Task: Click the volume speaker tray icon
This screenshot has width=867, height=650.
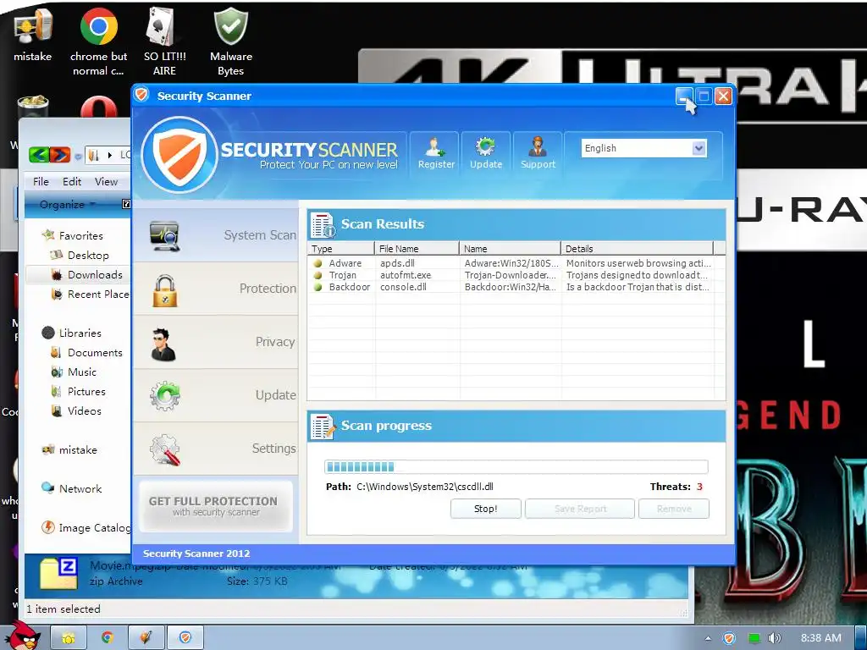Action: 774,638
